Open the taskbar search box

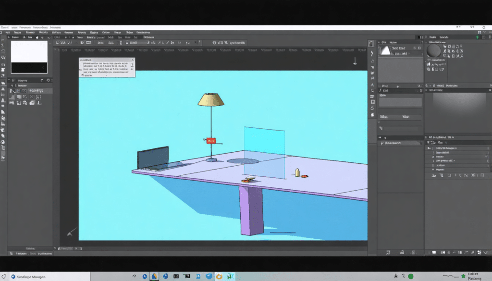(x=49, y=277)
